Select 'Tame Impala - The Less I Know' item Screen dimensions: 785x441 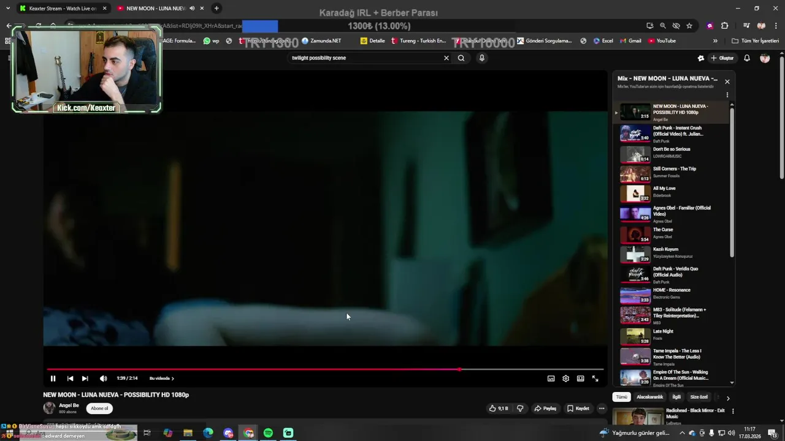tap(673, 356)
